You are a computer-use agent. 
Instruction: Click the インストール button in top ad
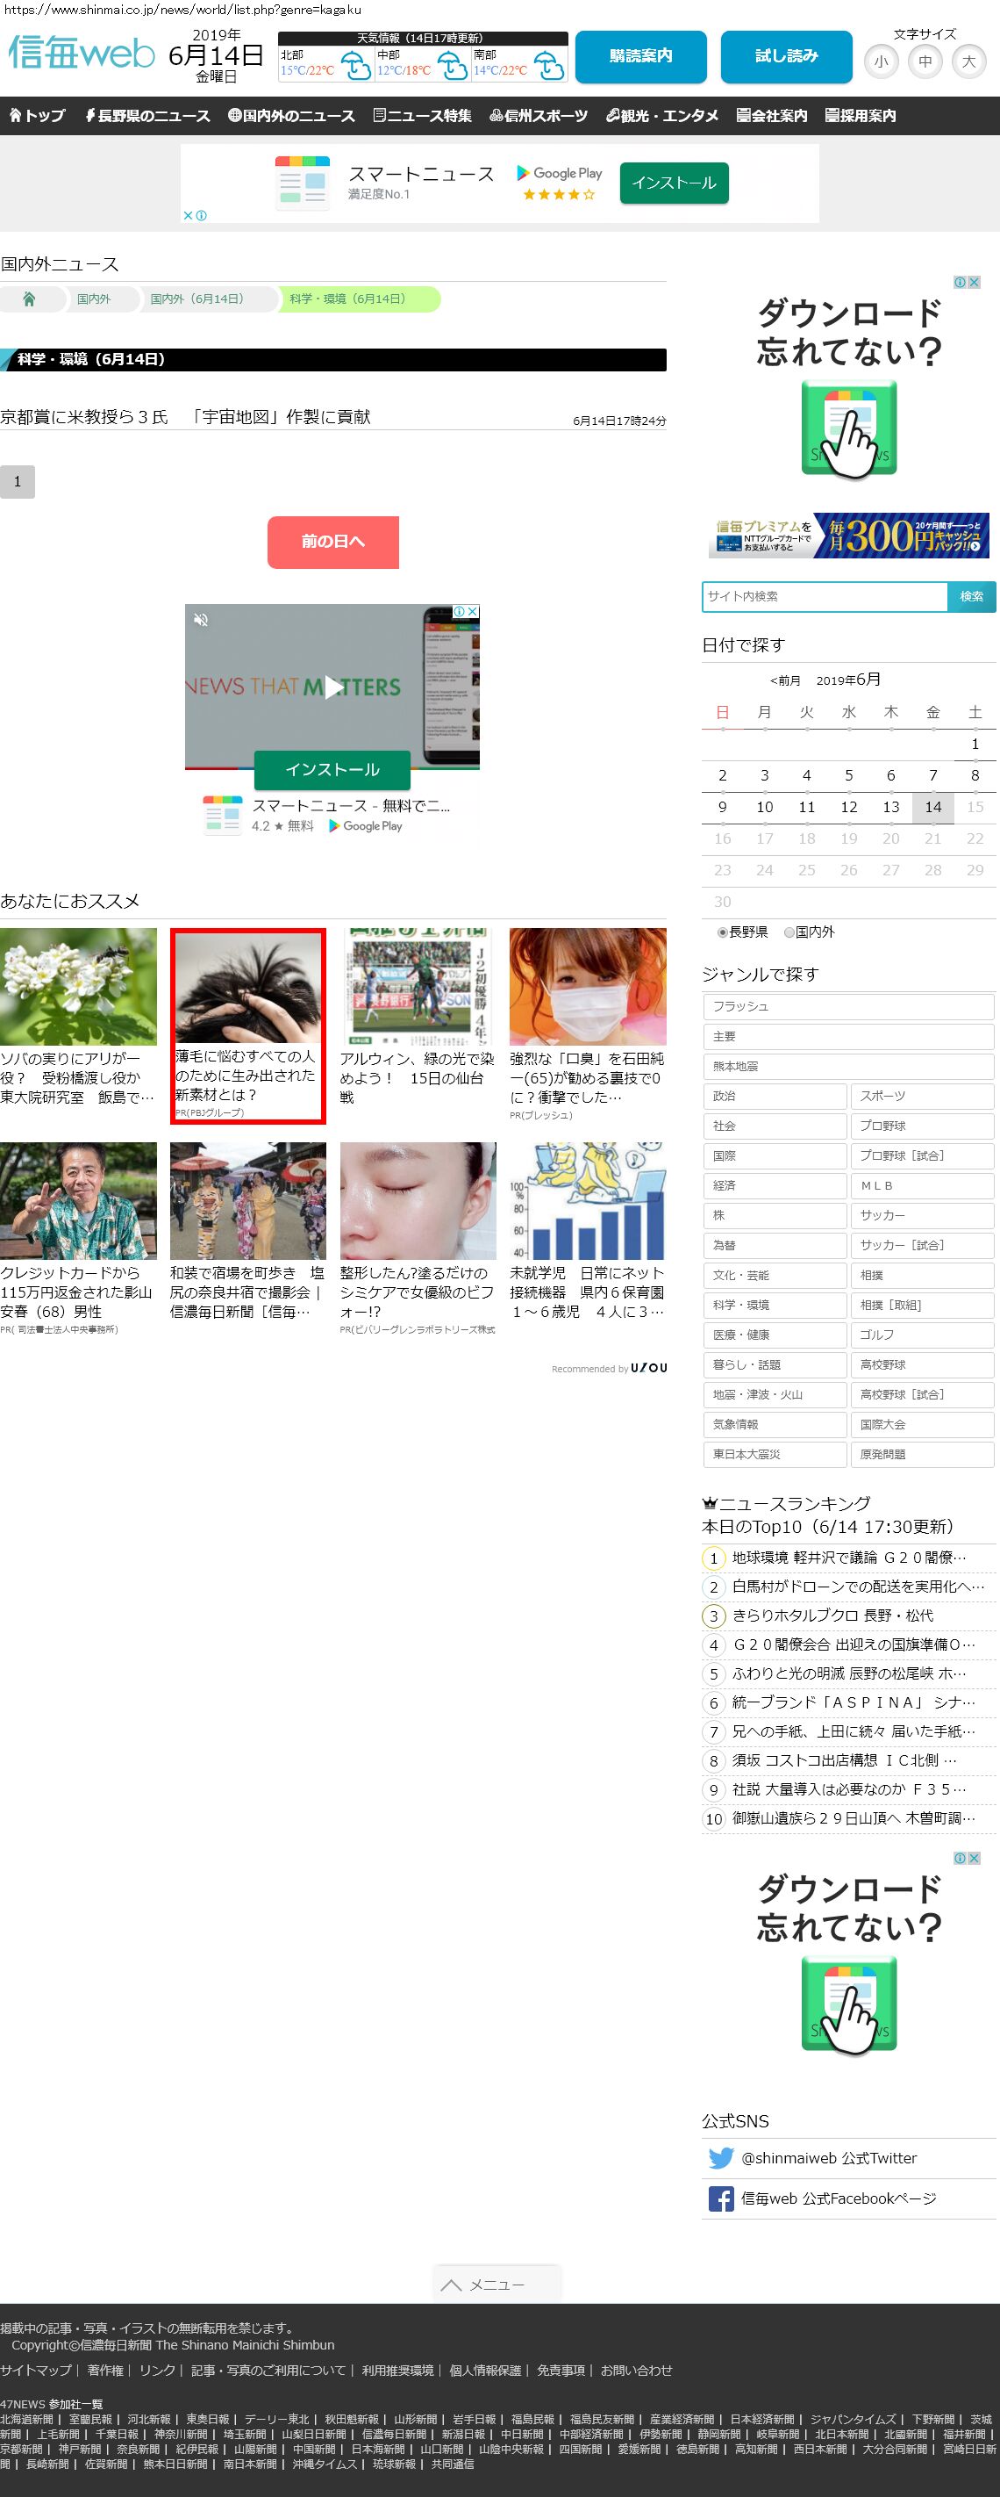[x=674, y=183]
